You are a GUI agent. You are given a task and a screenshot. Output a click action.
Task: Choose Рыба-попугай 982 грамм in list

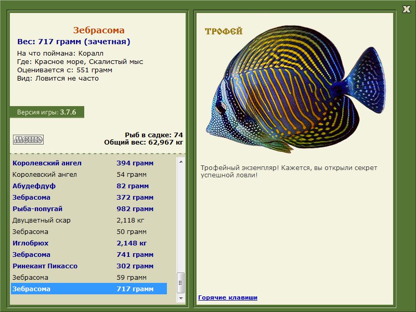tap(89, 209)
